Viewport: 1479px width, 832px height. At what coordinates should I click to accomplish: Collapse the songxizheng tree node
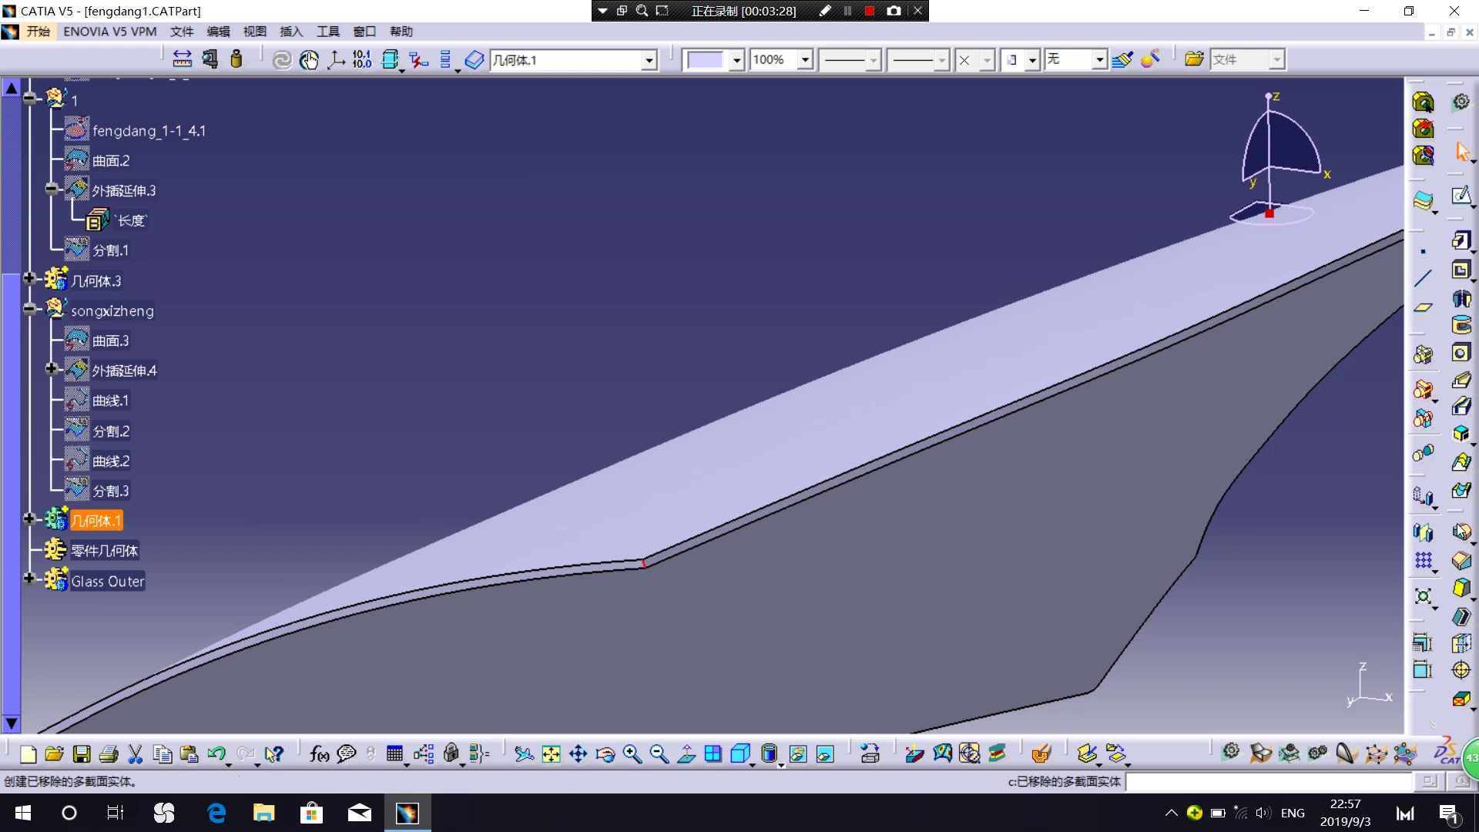point(29,309)
